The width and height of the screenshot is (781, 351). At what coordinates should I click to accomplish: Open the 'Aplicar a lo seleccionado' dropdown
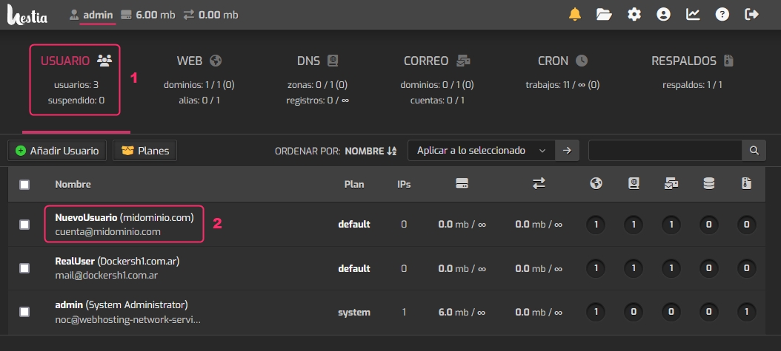click(481, 151)
